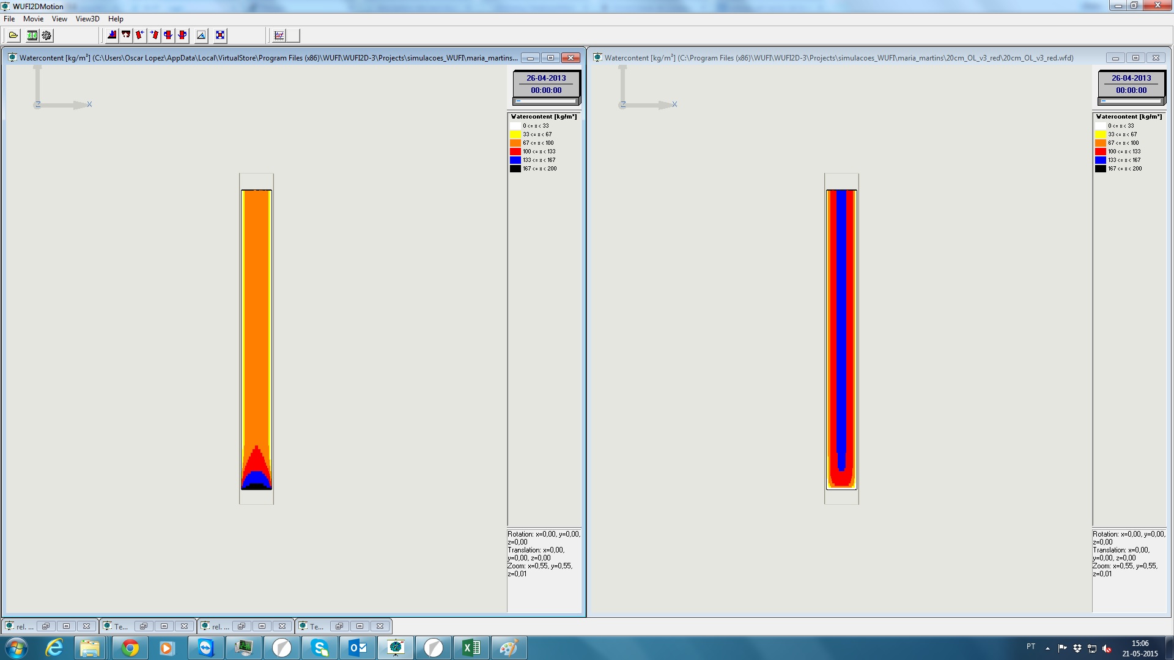
Task: Open the File menu
Action: [x=9, y=19]
